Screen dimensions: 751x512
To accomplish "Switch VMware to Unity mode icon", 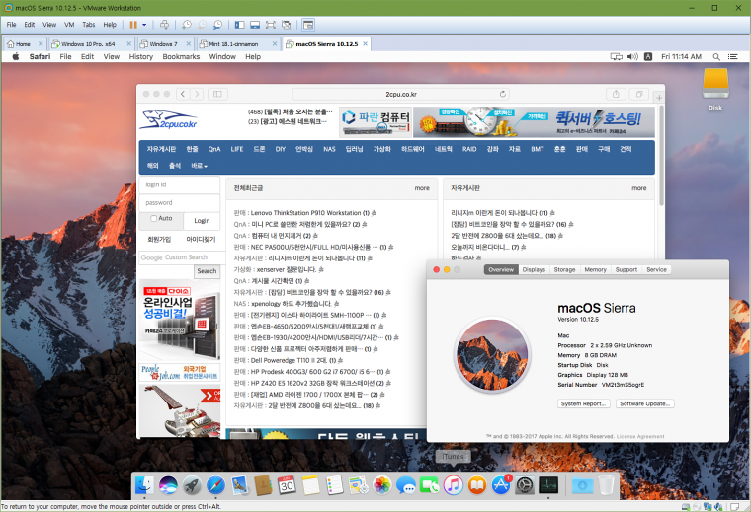I will (x=287, y=25).
